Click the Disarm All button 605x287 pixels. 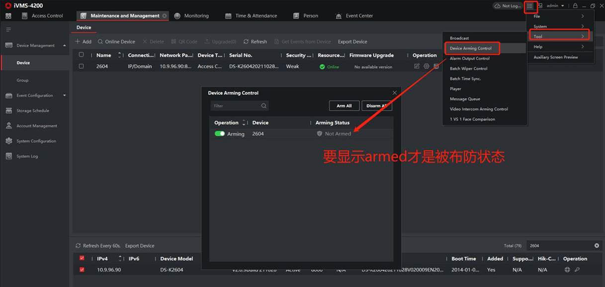377,106
